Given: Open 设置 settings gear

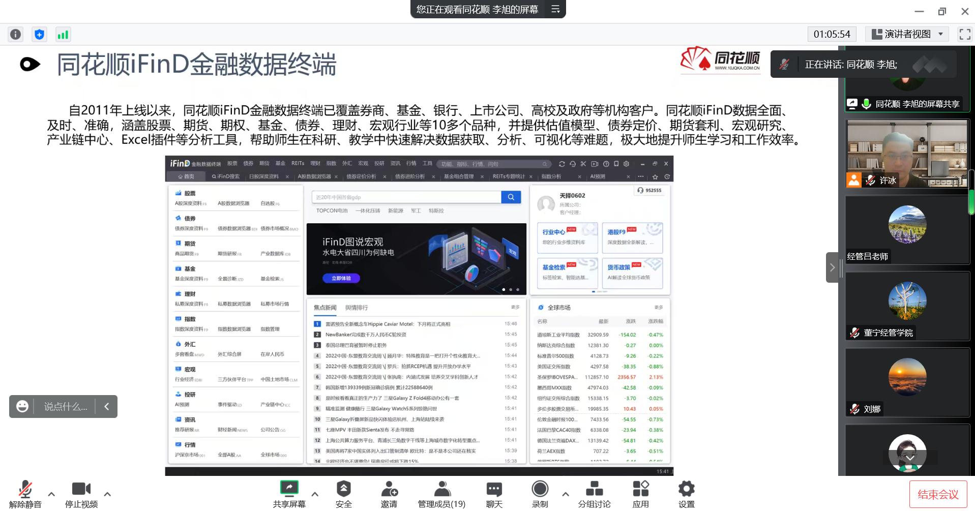Looking at the screenshot, I should click(x=686, y=494).
